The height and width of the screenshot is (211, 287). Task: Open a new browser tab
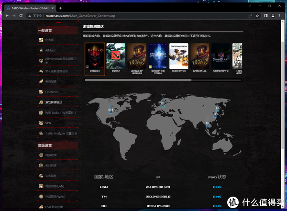coord(61,8)
